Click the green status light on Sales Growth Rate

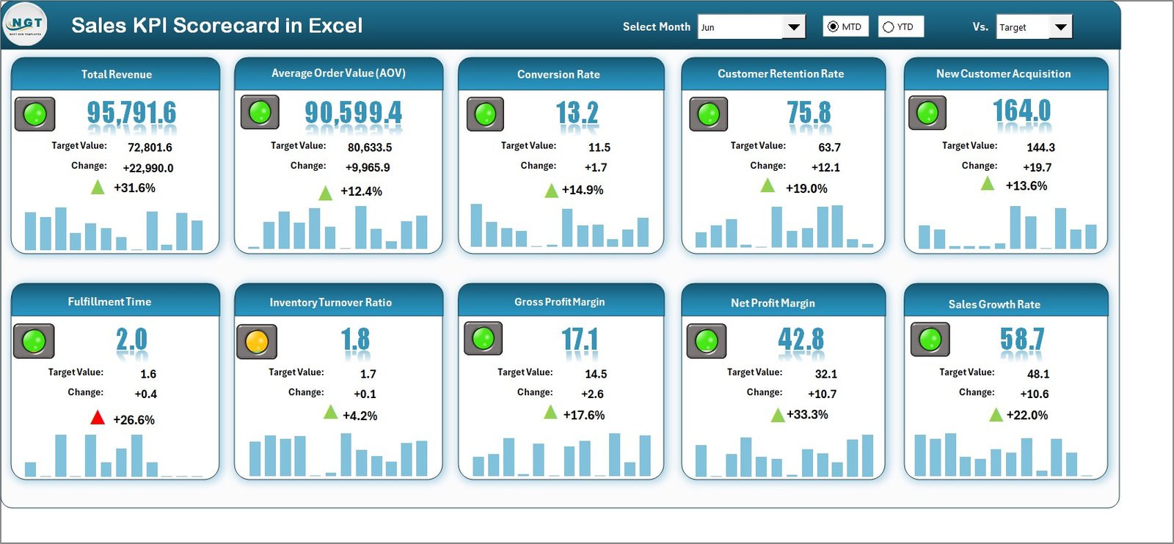[930, 339]
